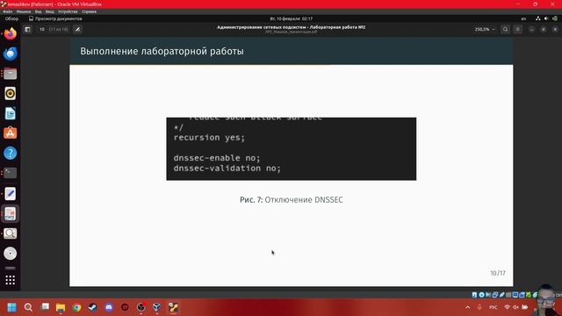The width and height of the screenshot is (562, 316).
Task: Click the page number field showing 10
Action: (x=42, y=29)
